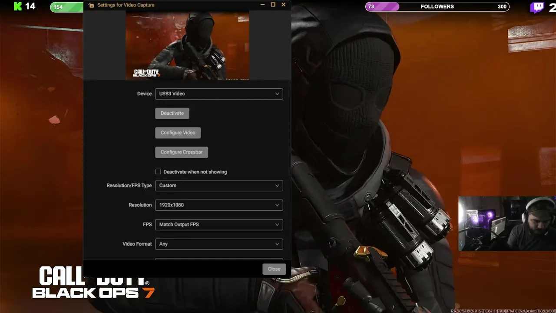Open FPS dropdown set to Match Output FPS
The width and height of the screenshot is (556, 313).
tap(219, 224)
